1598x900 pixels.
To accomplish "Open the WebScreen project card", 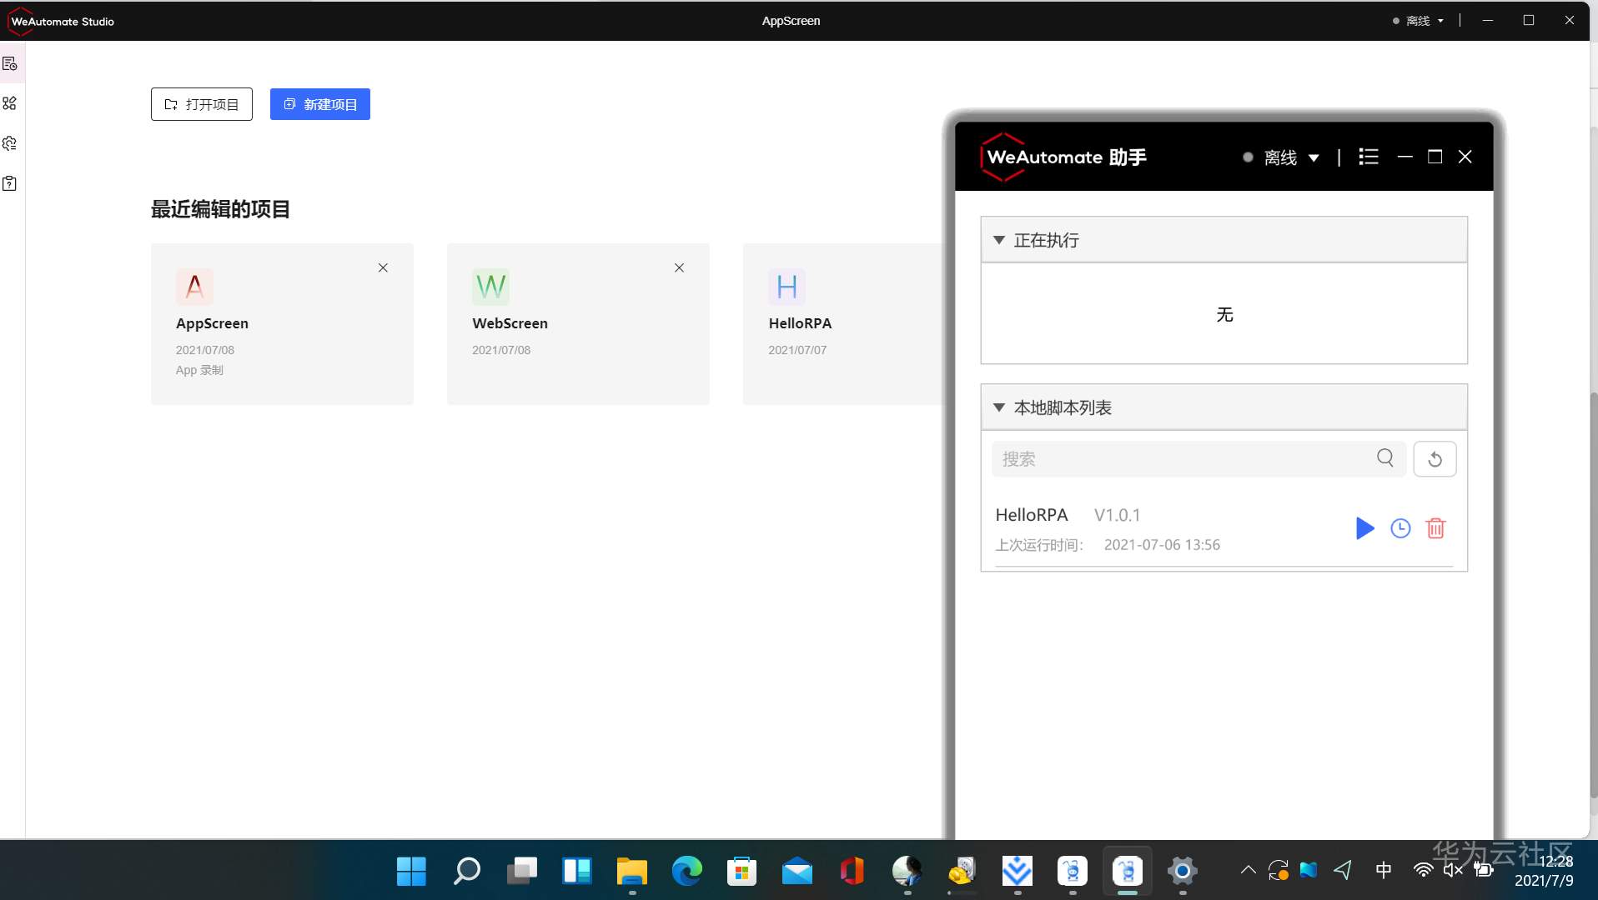I will [578, 324].
